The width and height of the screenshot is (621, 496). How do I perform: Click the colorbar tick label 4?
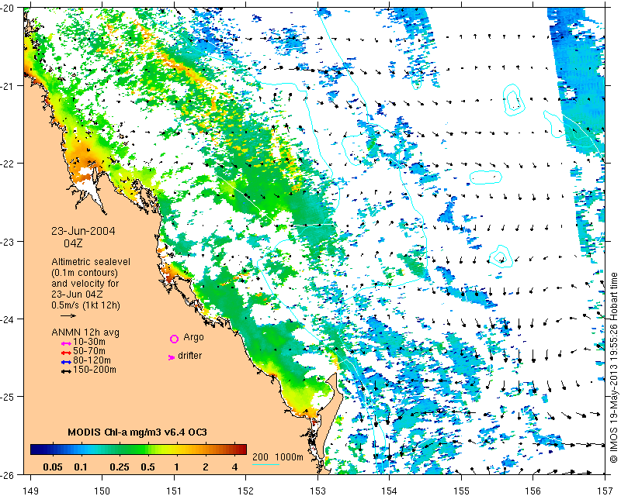coord(235,467)
